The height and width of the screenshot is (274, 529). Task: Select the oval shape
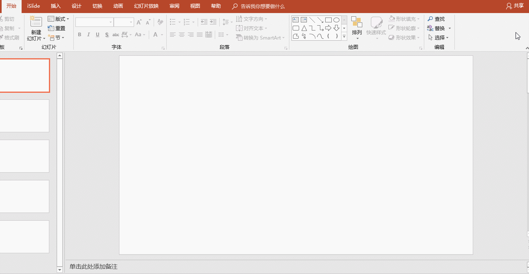pyautogui.click(x=337, y=20)
